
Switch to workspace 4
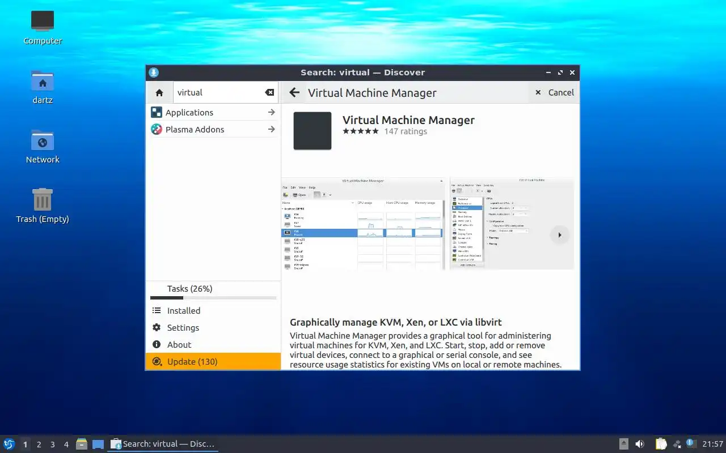point(66,445)
